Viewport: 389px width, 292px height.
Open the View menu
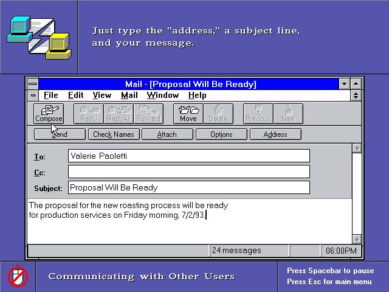[x=102, y=96]
